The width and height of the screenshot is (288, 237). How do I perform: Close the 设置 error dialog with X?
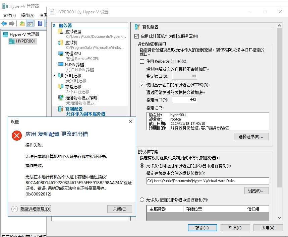click(x=131, y=122)
